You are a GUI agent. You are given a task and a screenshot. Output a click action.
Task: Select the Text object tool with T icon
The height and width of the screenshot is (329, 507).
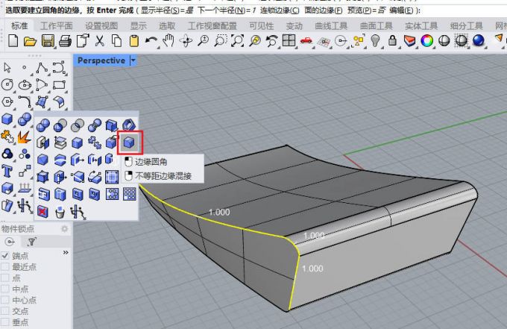[x=7, y=171]
